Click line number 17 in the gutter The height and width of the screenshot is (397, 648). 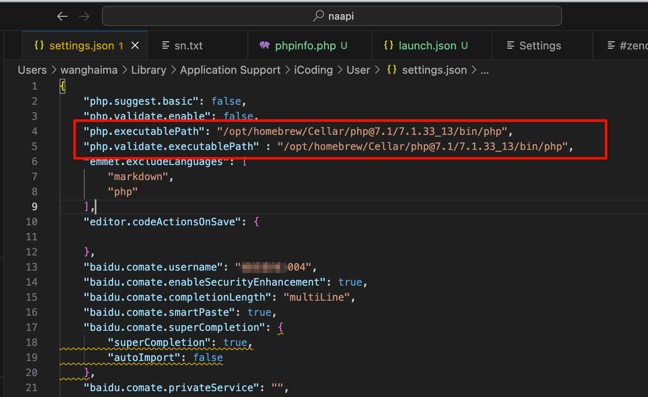32,327
